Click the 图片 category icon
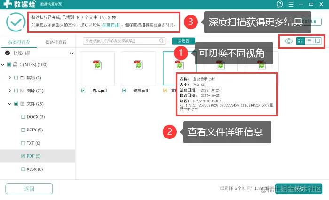The image size is (329, 200). click(x=23, y=91)
